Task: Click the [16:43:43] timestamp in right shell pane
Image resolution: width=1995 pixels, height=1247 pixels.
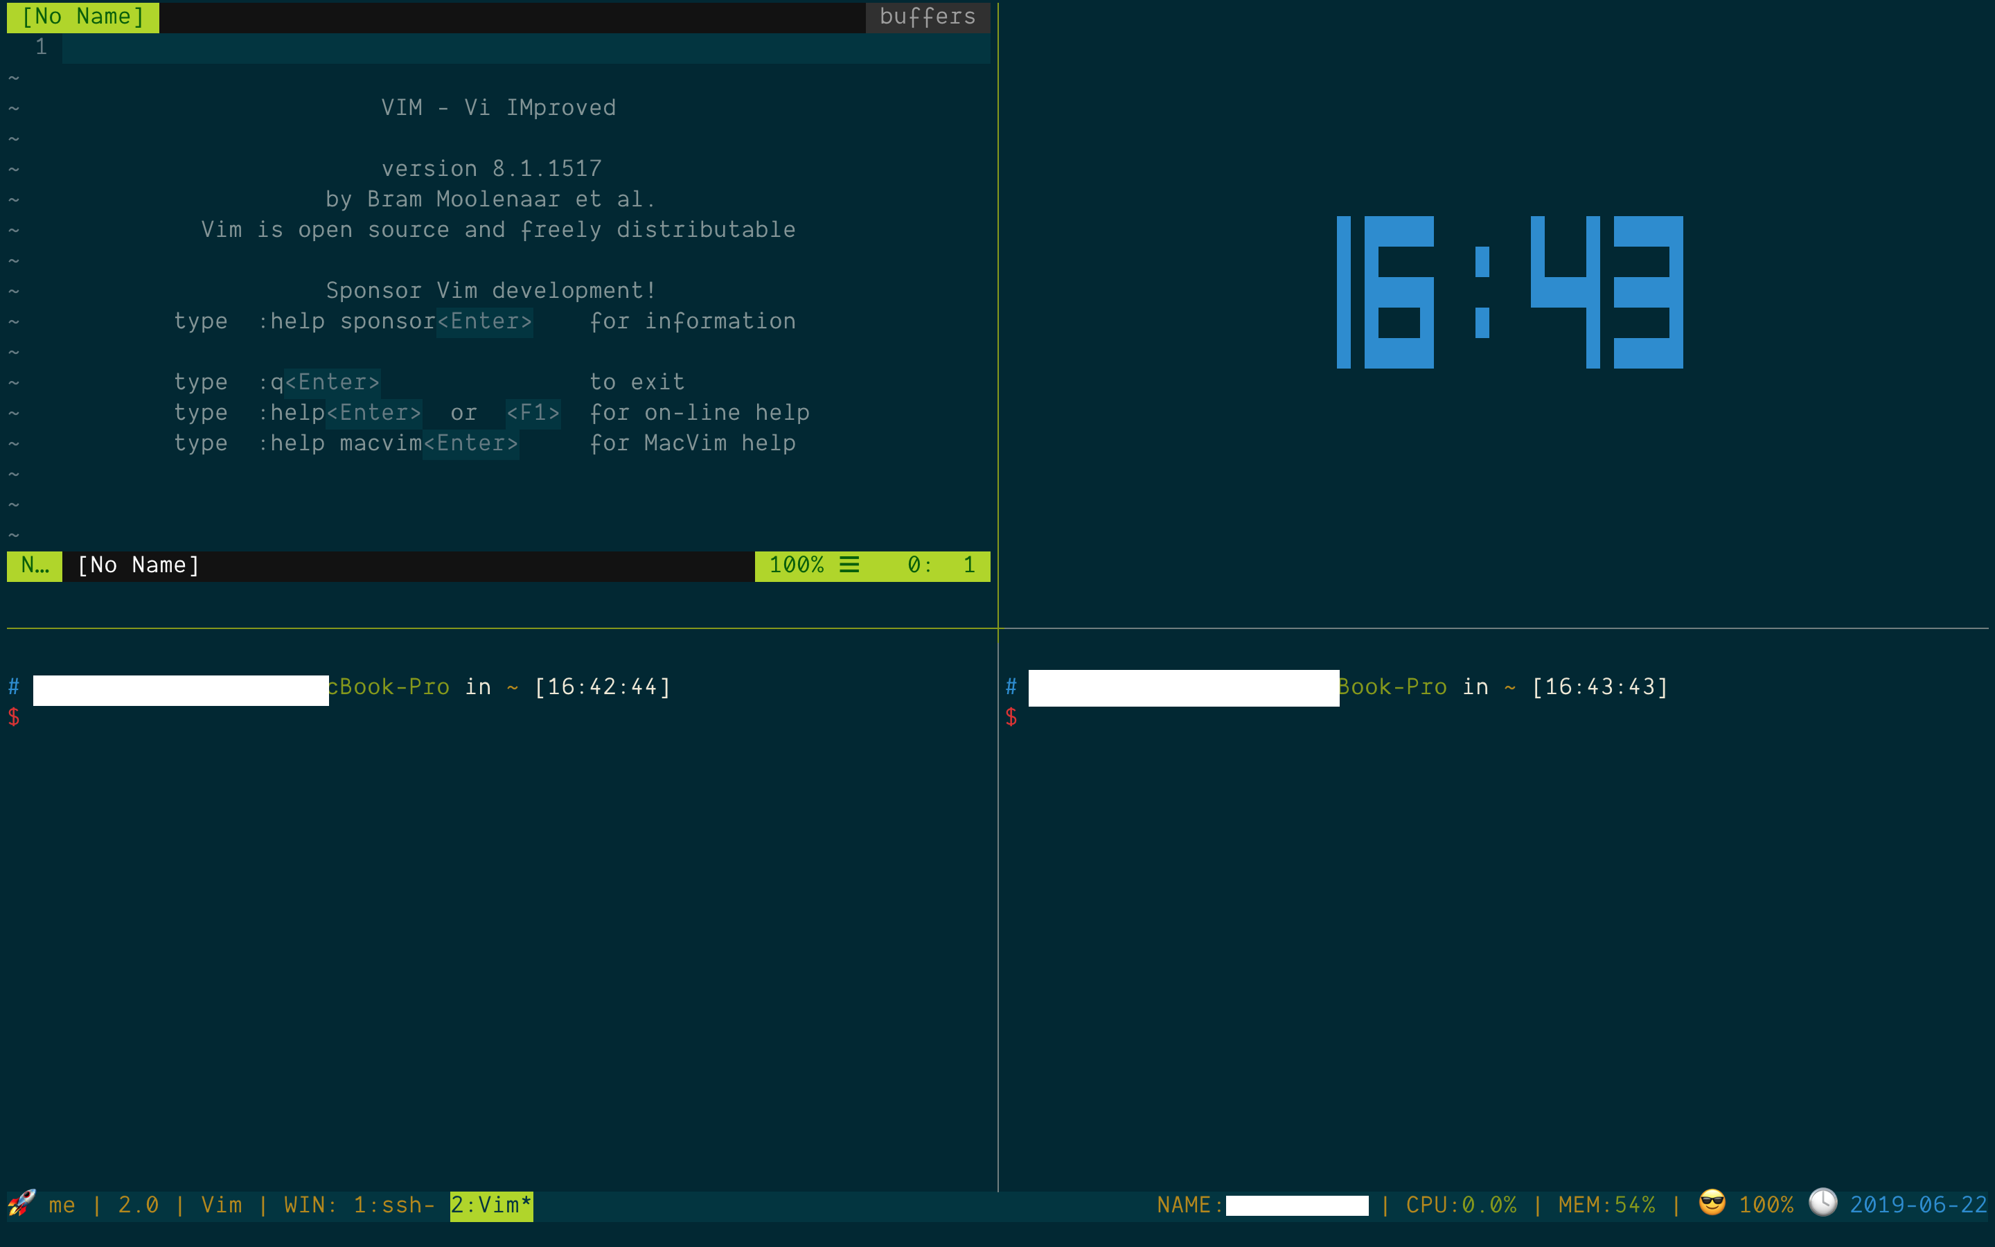Action: 1600,687
